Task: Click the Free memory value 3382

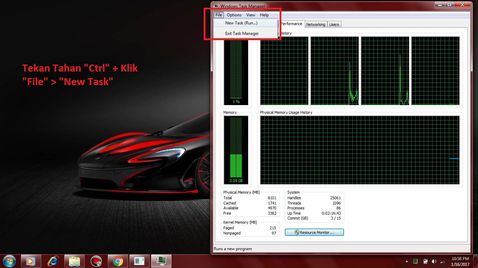Action: click(272, 213)
